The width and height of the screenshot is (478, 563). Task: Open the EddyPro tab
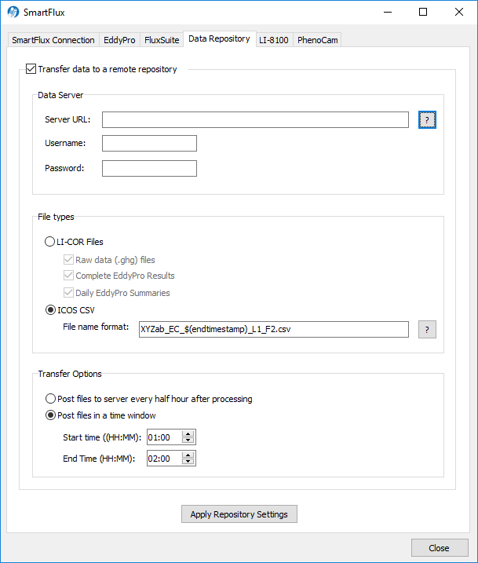click(119, 40)
